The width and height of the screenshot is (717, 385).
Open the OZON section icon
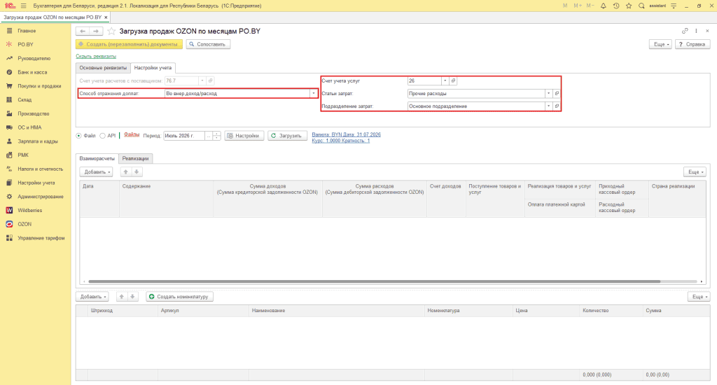(9, 224)
